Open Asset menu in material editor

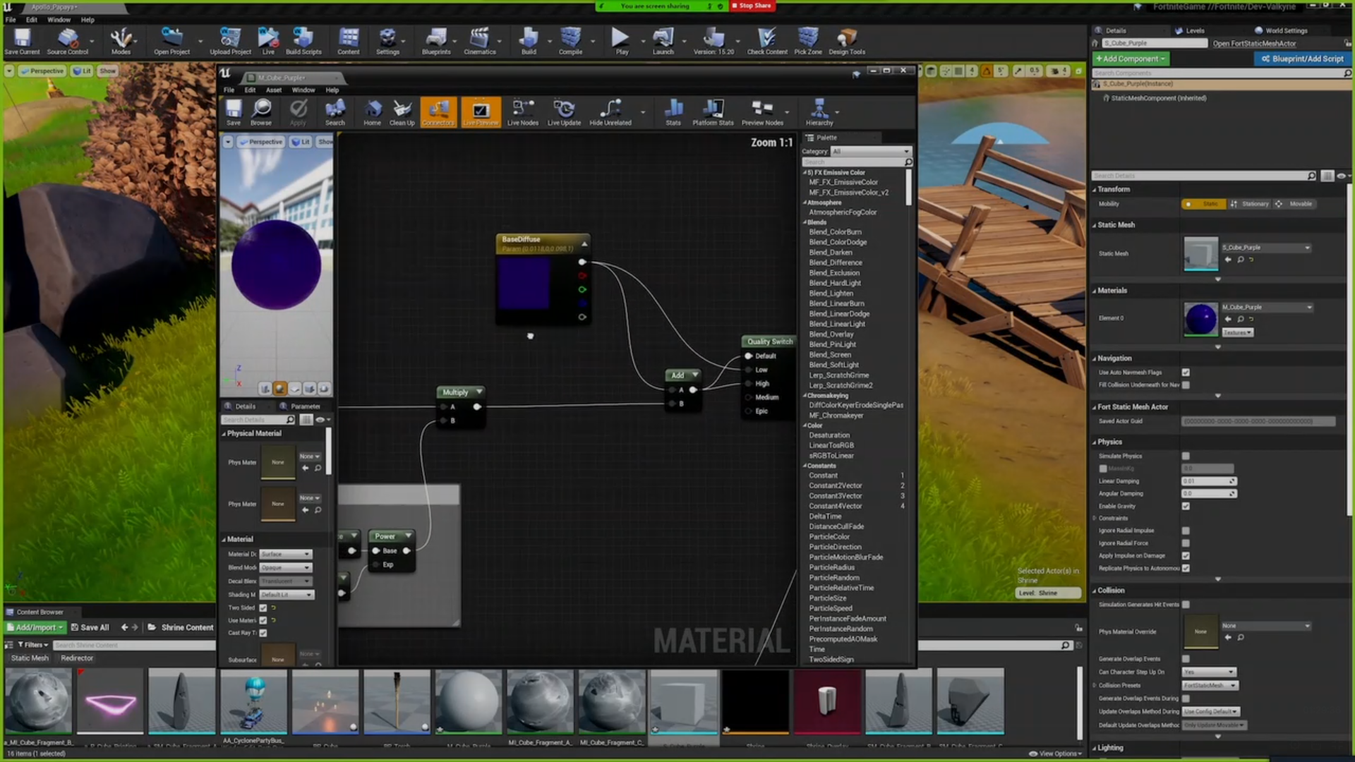coord(274,90)
